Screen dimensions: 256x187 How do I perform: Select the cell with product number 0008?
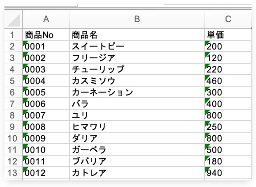tap(46, 127)
